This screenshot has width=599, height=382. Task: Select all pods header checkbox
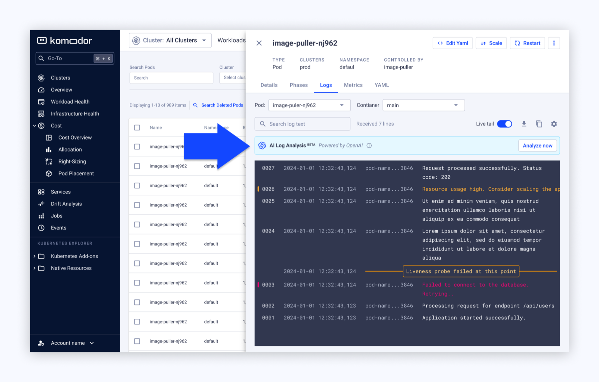click(137, 127)
